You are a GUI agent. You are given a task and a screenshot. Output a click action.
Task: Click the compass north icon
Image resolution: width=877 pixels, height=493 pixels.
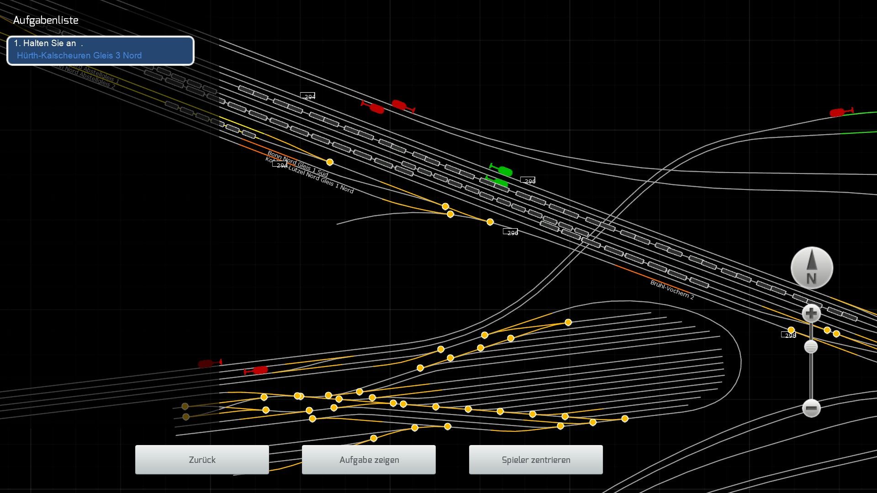pos(812,268)
